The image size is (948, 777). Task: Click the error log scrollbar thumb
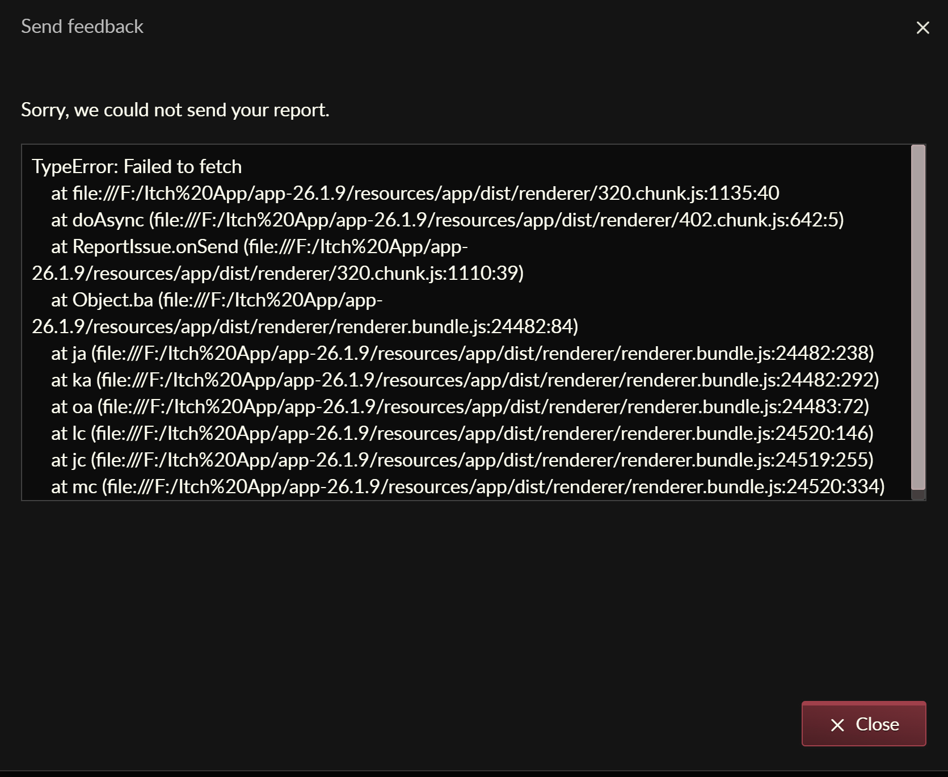click(918, 317)
